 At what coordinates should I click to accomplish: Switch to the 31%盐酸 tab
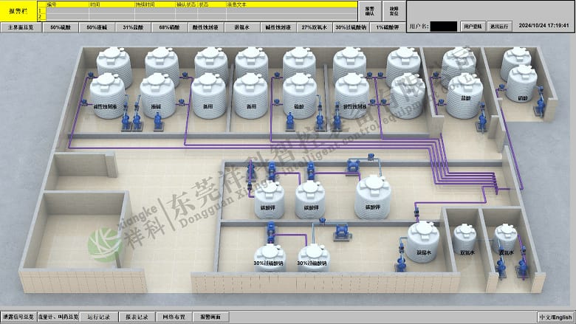134,27
